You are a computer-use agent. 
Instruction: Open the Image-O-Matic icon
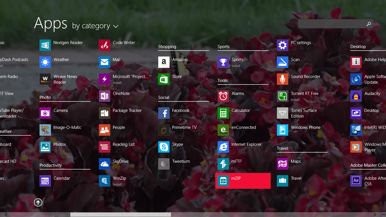click(x=45, y=130)
